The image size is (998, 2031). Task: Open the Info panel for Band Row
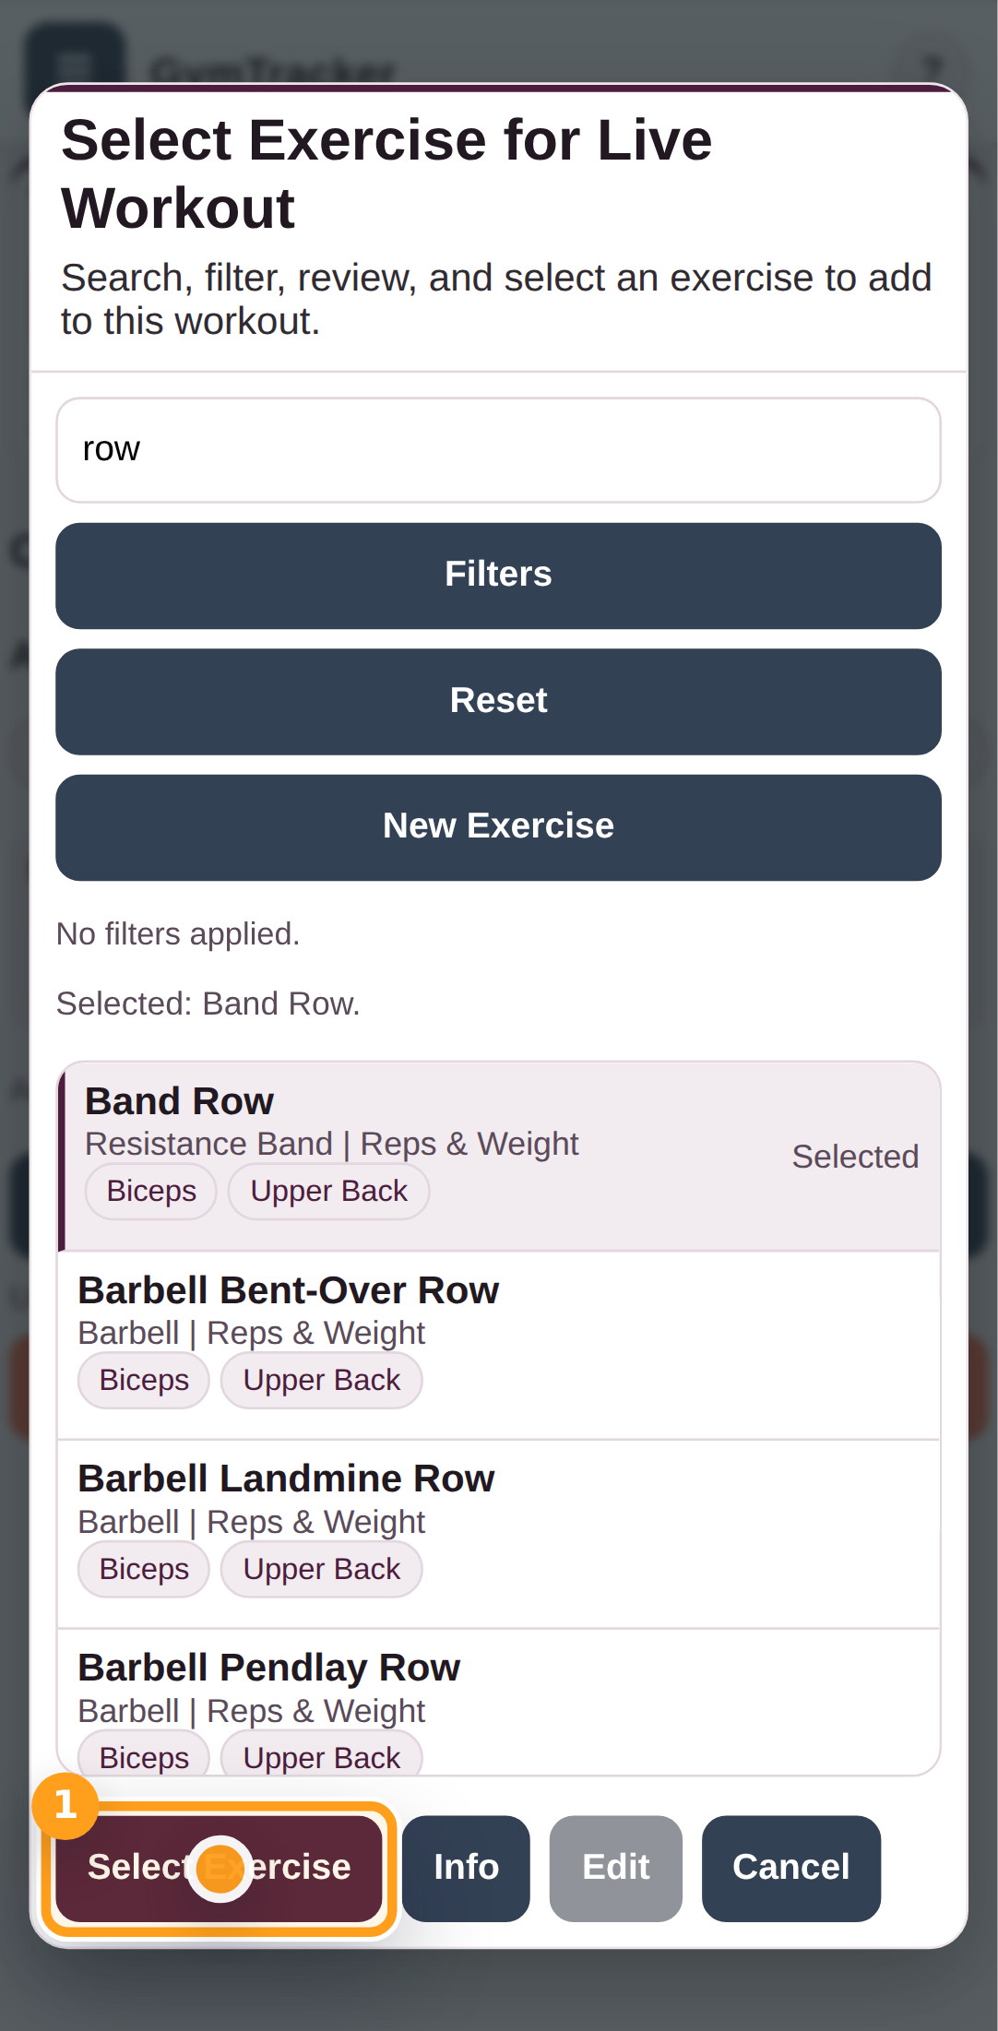point(465,1868)
